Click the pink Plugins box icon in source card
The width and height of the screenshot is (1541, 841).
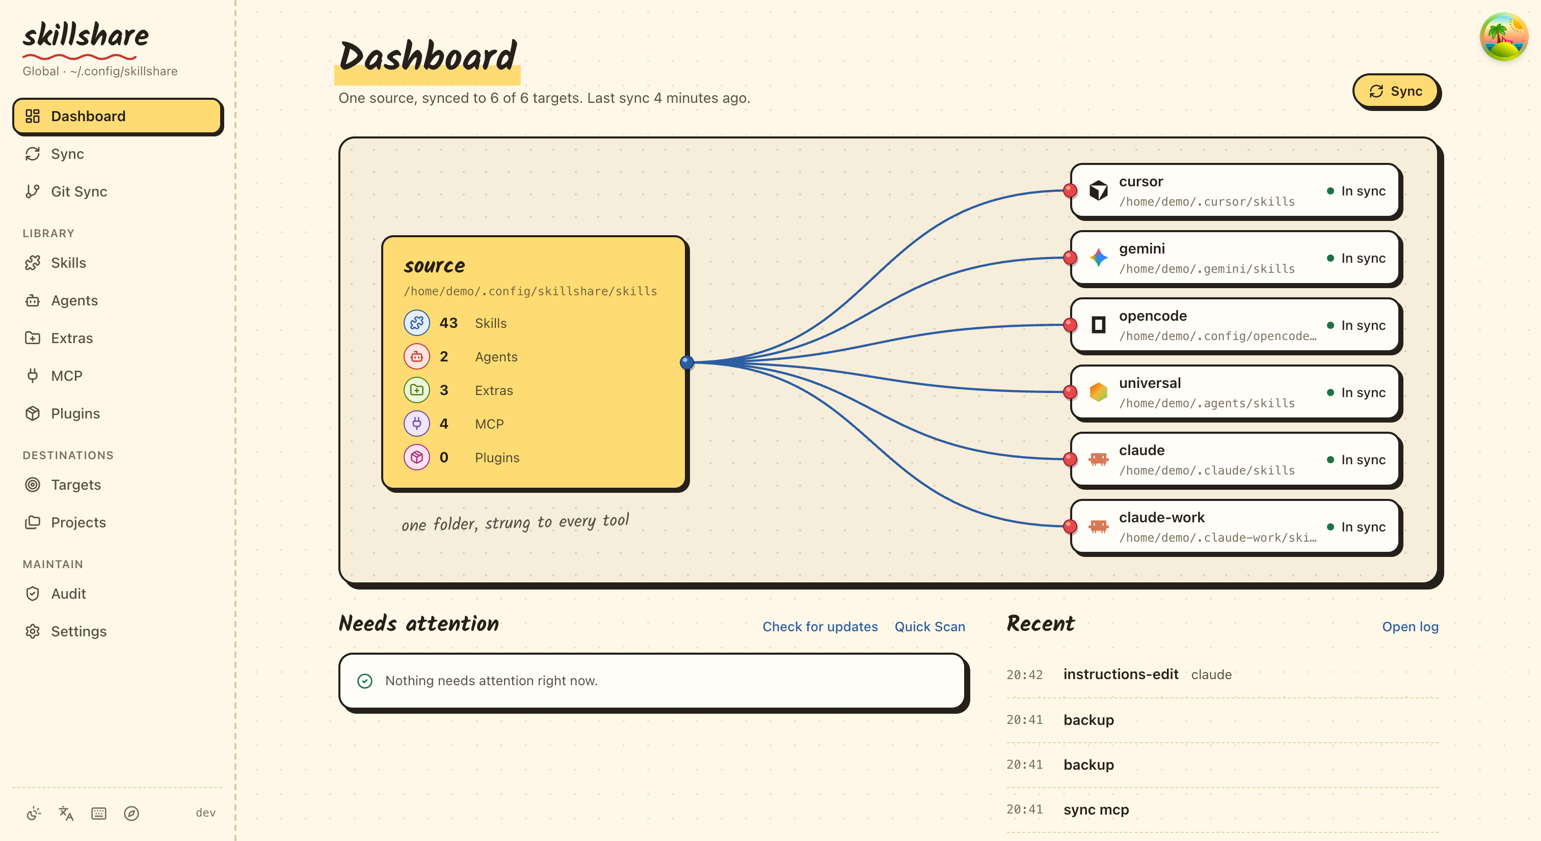pos(417,457)
